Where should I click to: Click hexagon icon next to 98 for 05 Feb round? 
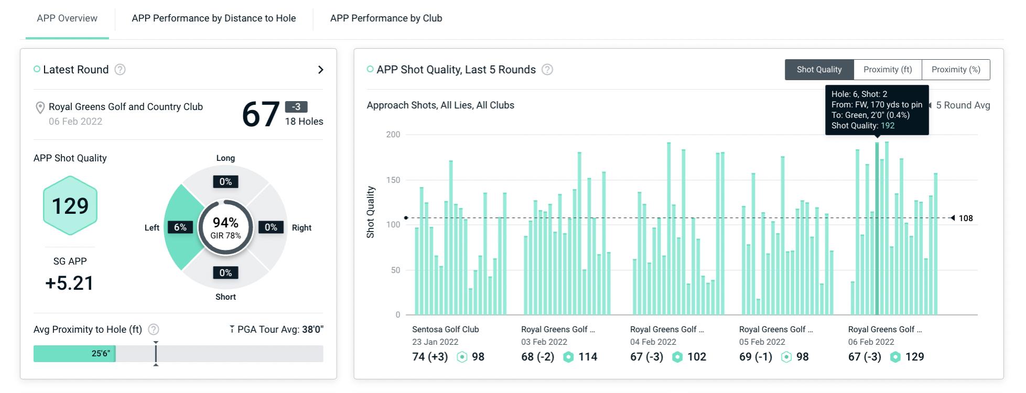[786, 357]
